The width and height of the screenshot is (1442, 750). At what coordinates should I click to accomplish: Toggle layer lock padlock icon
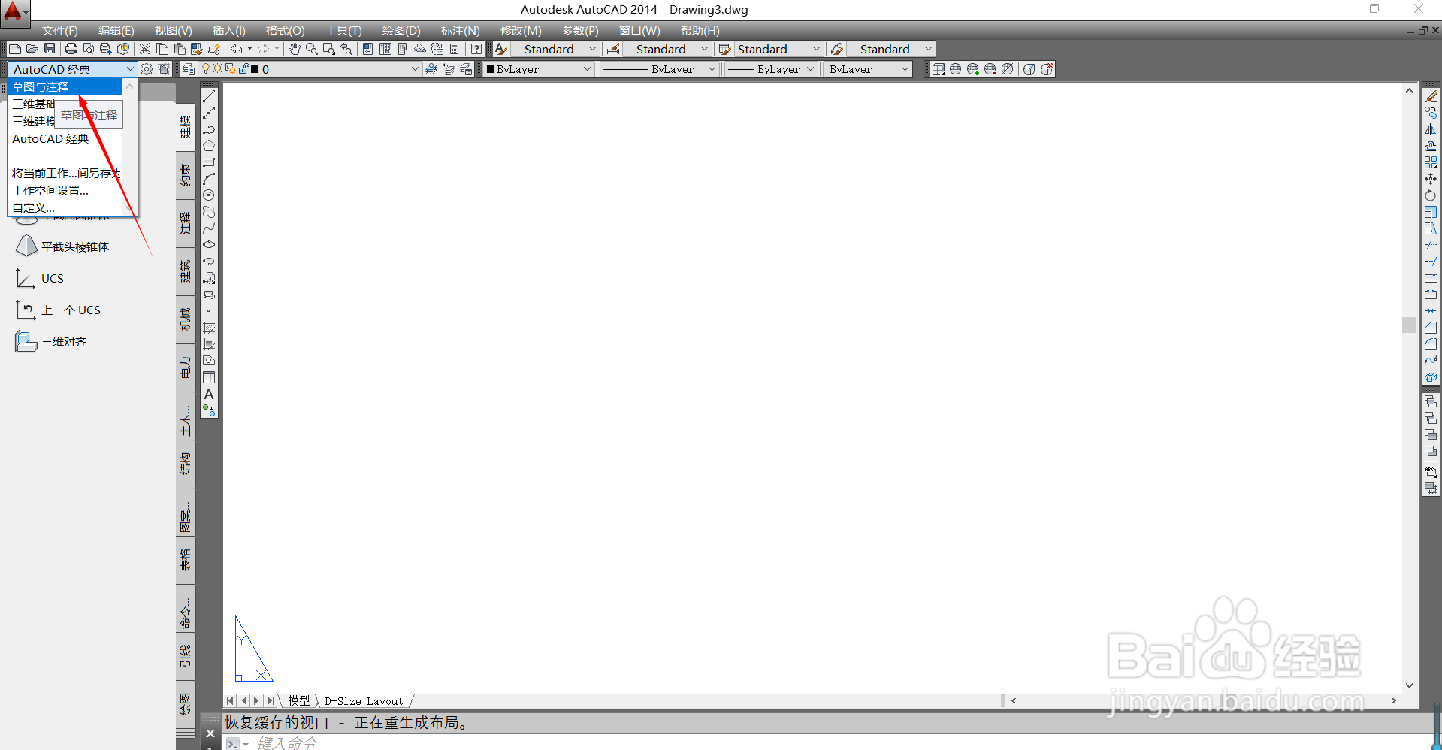click(x=243, y=69)
